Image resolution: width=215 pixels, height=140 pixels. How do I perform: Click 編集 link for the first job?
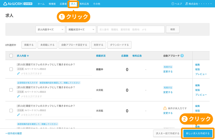pyautogui.click(x=198, y=65)
